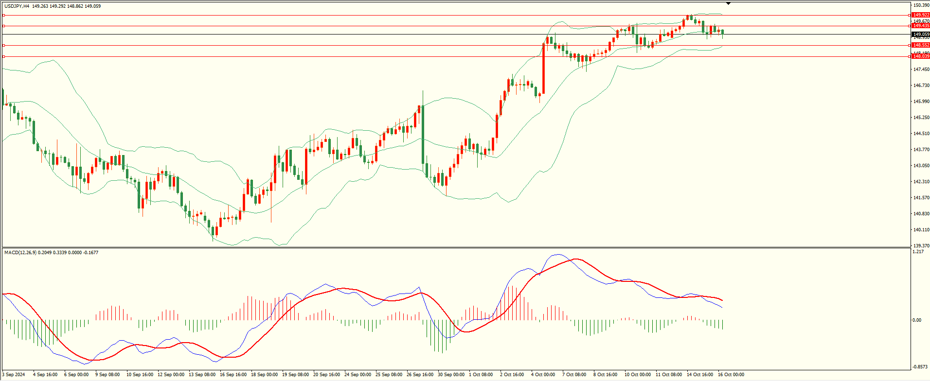930x381 pixels.
Task: Click the red 148.039 price tag
Action: [x=921, y=56]
